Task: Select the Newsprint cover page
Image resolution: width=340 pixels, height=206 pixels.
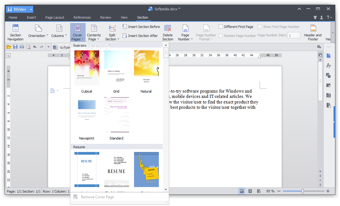Action: point(87,115)
